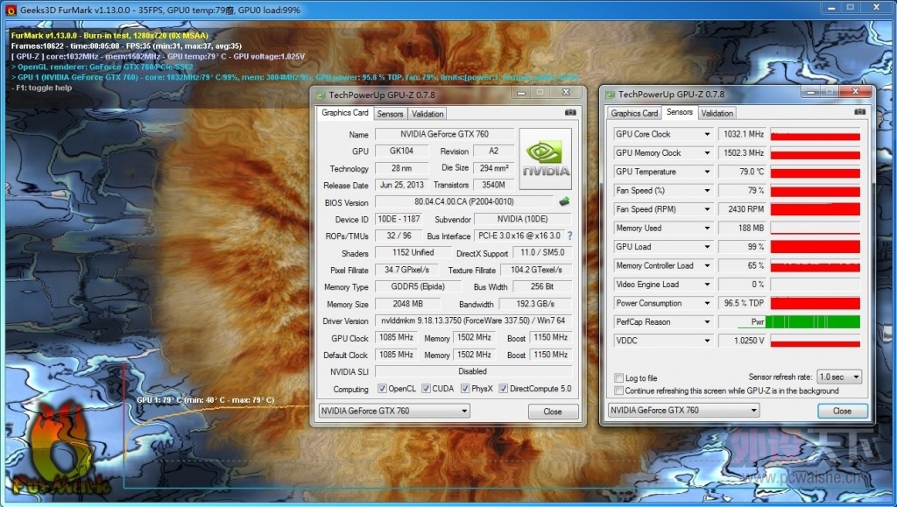Select Graphics Card tab in left GPU-Z window
Screen dimensions: 897x507
click(344, 113)
